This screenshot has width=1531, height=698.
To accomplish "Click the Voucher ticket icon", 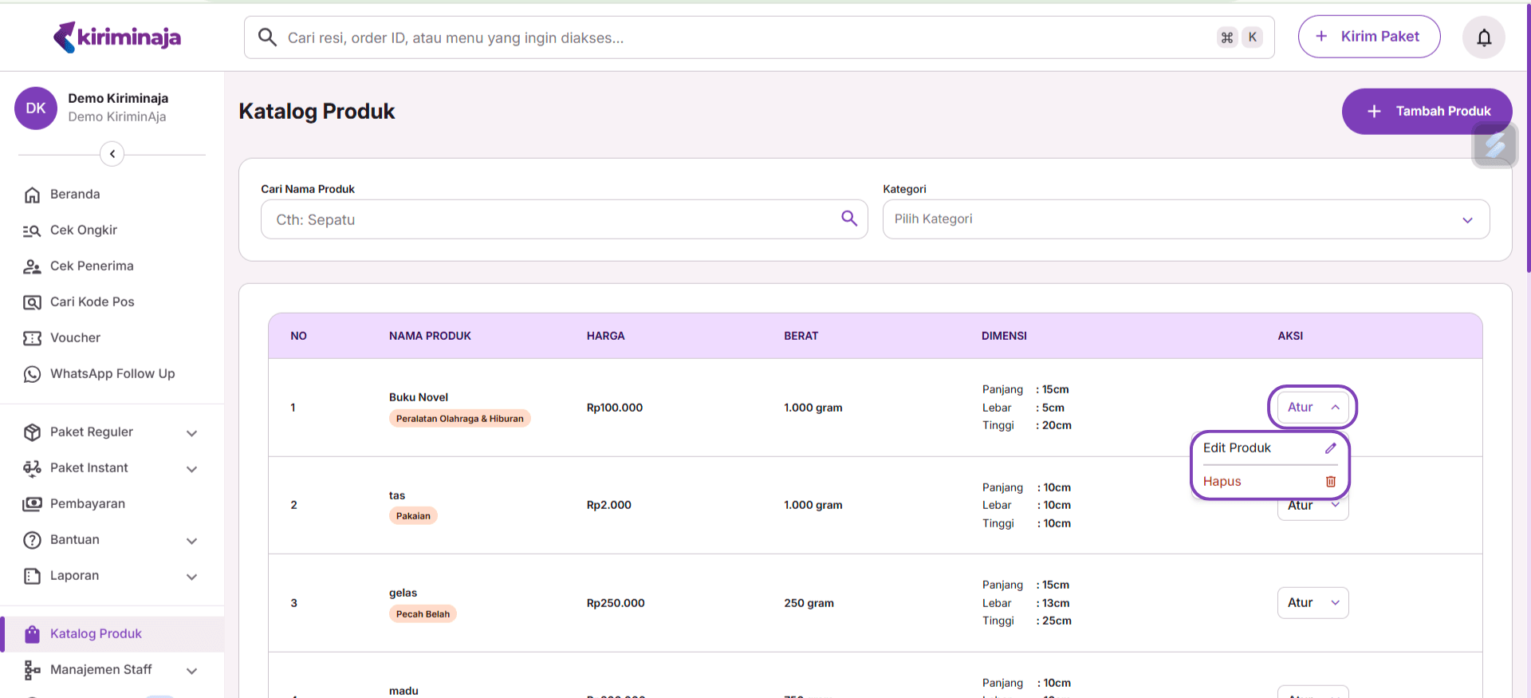I will coord(32,338).
